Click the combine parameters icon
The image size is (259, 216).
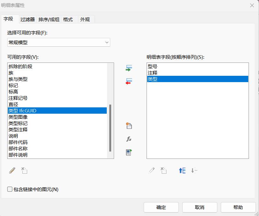pos(129,153)
